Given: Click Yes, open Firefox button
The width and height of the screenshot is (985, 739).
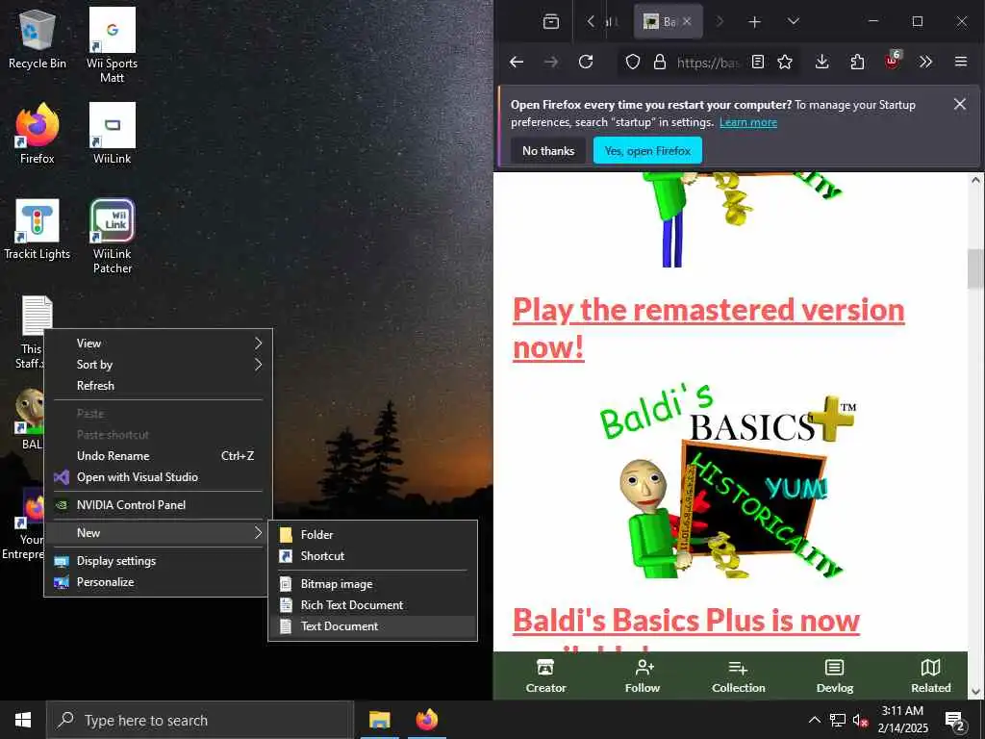Looking at the screenshot, I should (647, 151).
